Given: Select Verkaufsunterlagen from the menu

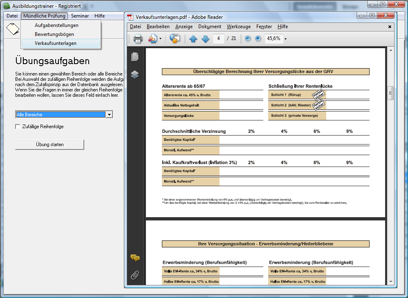Looking at the screenshot, I should (56, 43).
